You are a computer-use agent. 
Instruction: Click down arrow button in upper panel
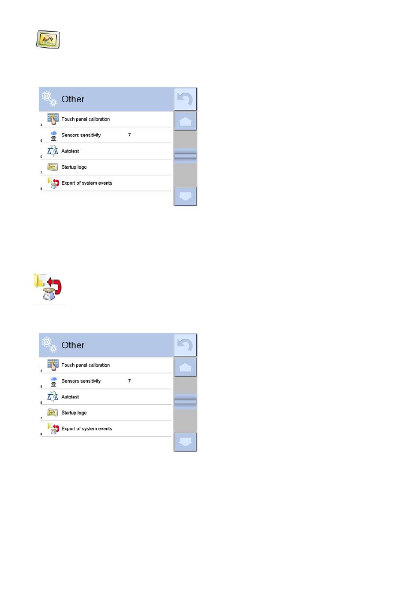click(x=185, y=197)
